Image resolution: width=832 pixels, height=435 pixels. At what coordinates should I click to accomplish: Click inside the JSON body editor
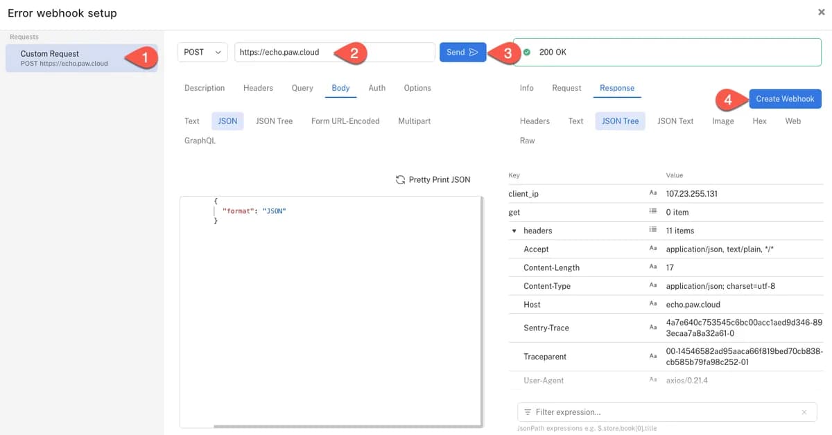331,312
